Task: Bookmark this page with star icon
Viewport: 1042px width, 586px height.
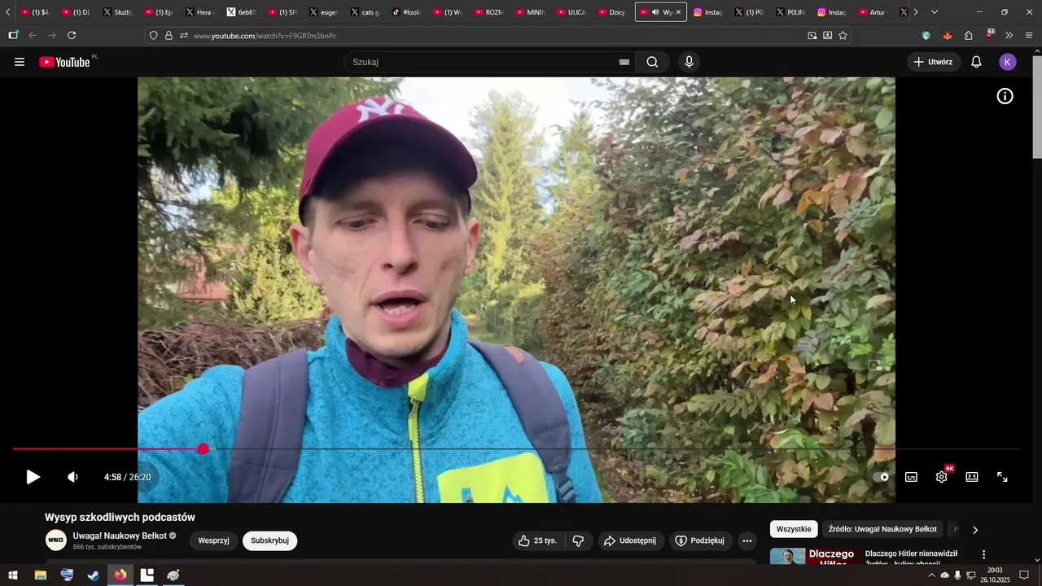Action: coord(843,36)
